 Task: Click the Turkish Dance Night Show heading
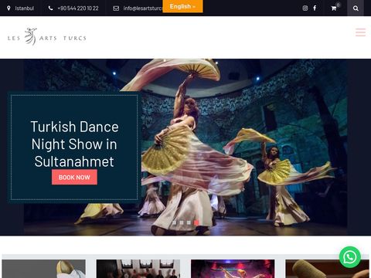(74, 144)
